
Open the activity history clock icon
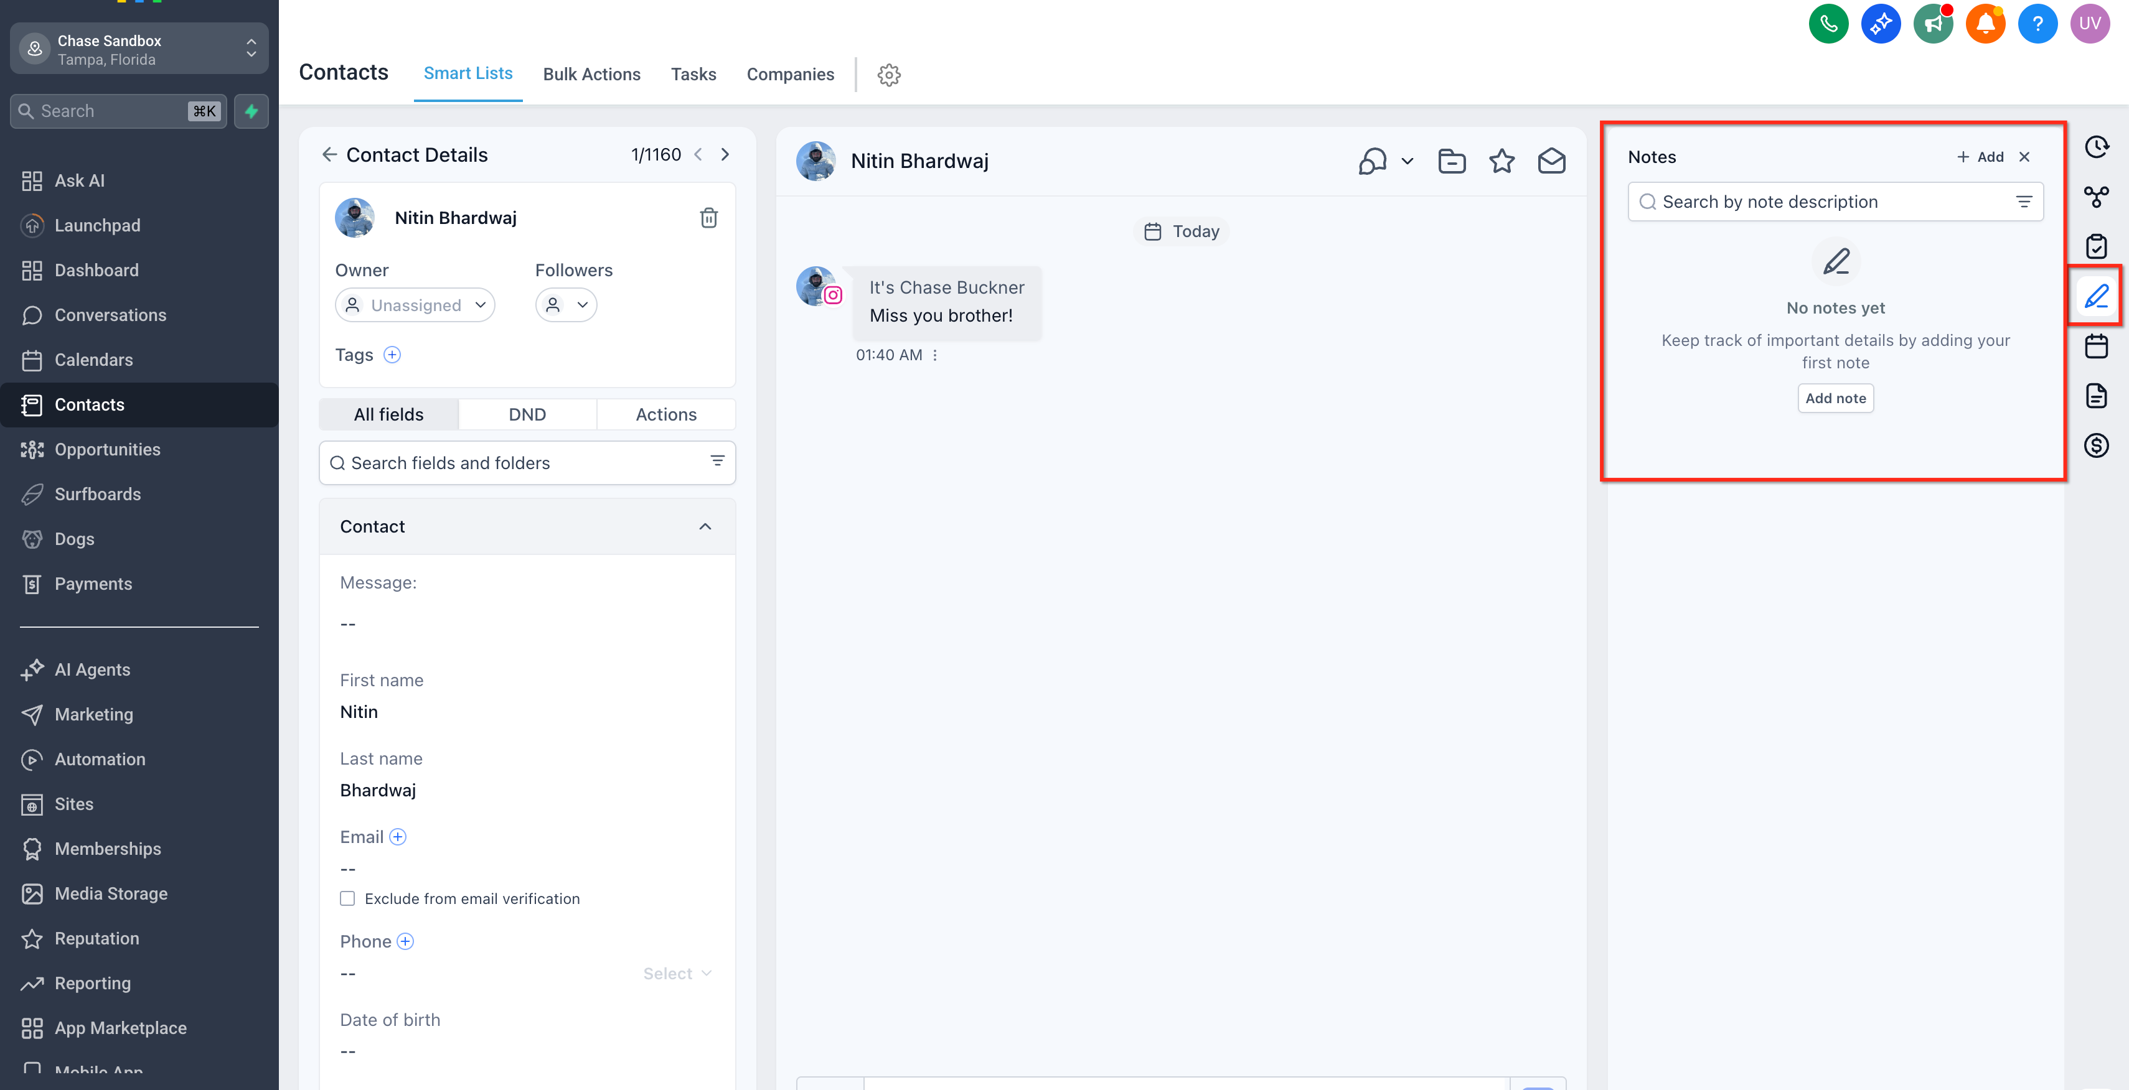2096,147
